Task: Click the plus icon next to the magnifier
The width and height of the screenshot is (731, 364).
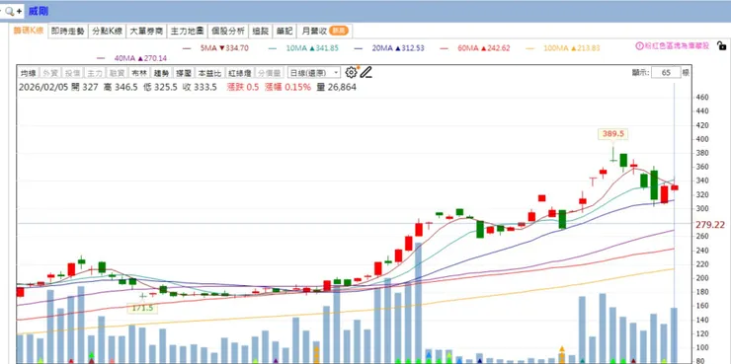Action: (x=19, y=11)
